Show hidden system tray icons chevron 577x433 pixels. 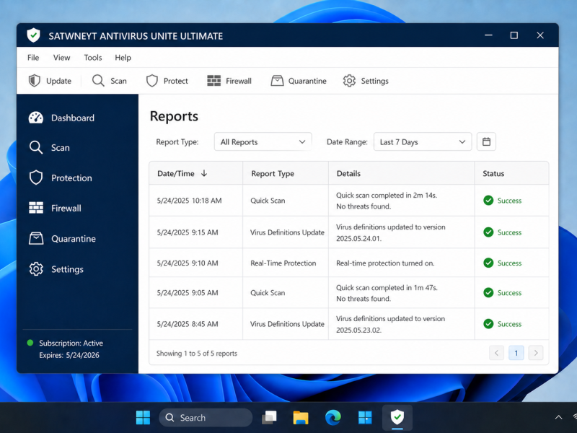[x=558, y=417]
